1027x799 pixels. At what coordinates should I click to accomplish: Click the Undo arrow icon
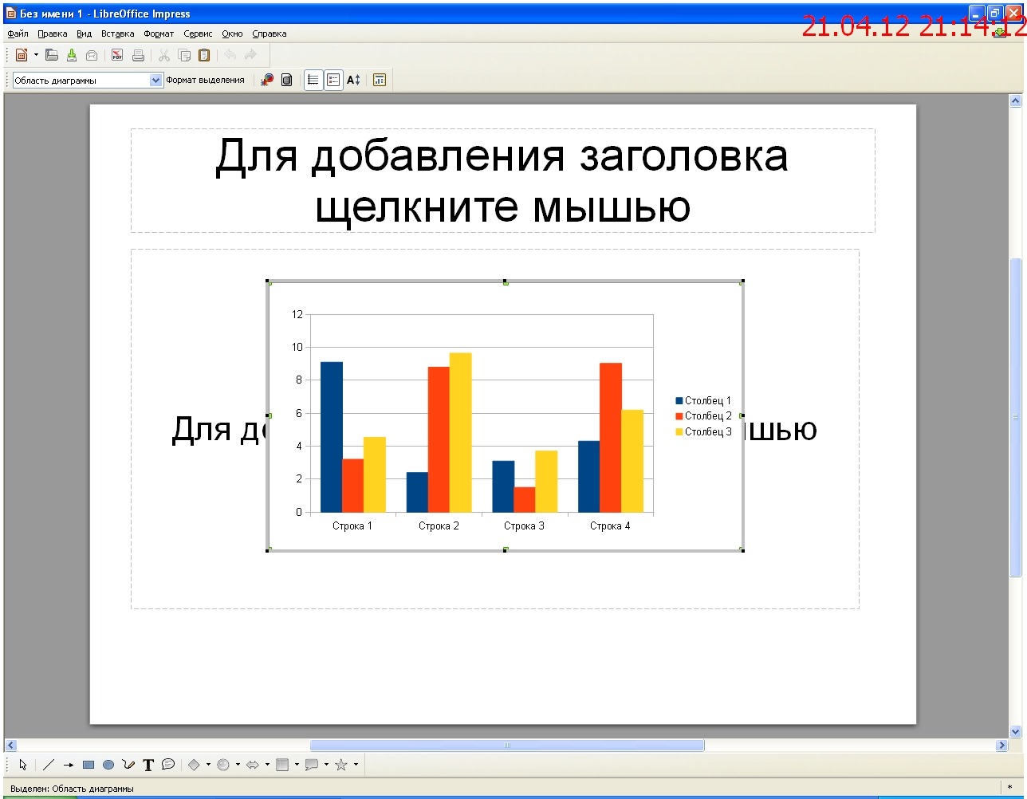pyautogui.click(x=230, y=55)
